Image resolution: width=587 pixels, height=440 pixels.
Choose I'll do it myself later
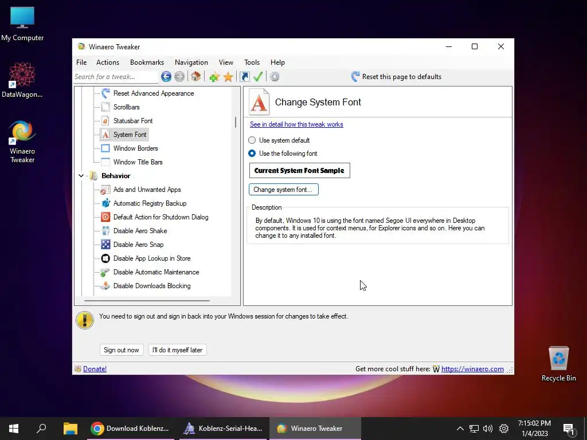coord(178,350)
